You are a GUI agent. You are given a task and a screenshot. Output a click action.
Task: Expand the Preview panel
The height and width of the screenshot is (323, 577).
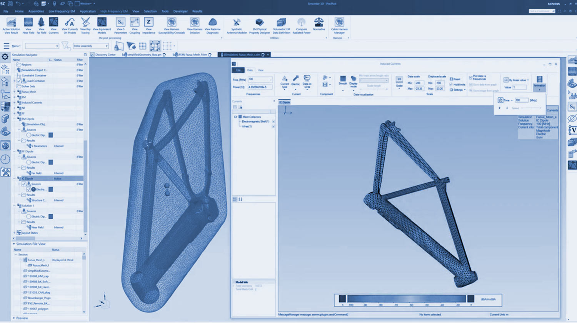click(14, 318)
